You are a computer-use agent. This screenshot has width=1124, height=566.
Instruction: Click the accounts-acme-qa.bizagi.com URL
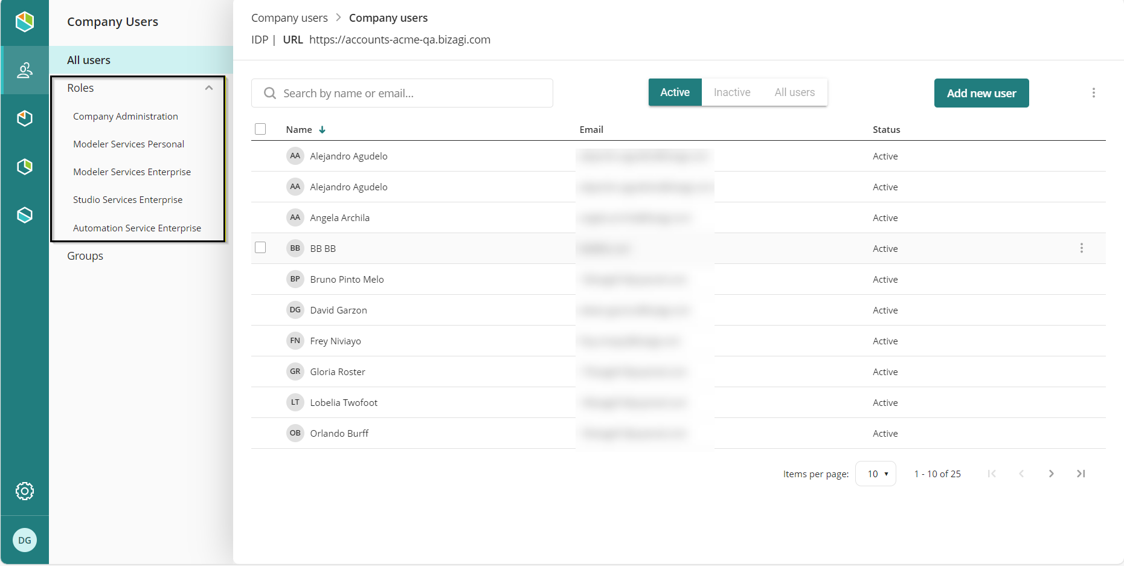[400, 40]
